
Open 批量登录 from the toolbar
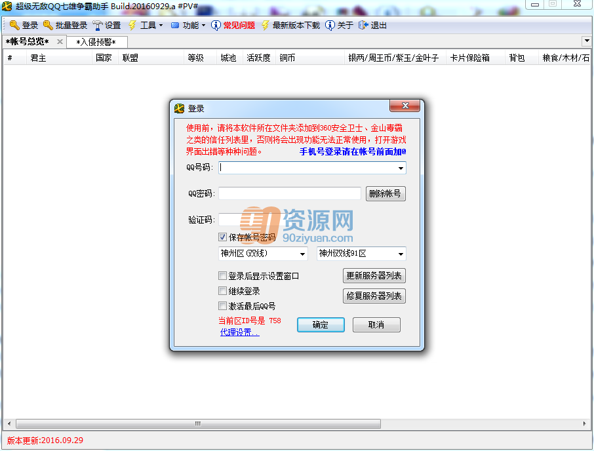(x=65, y=26)
